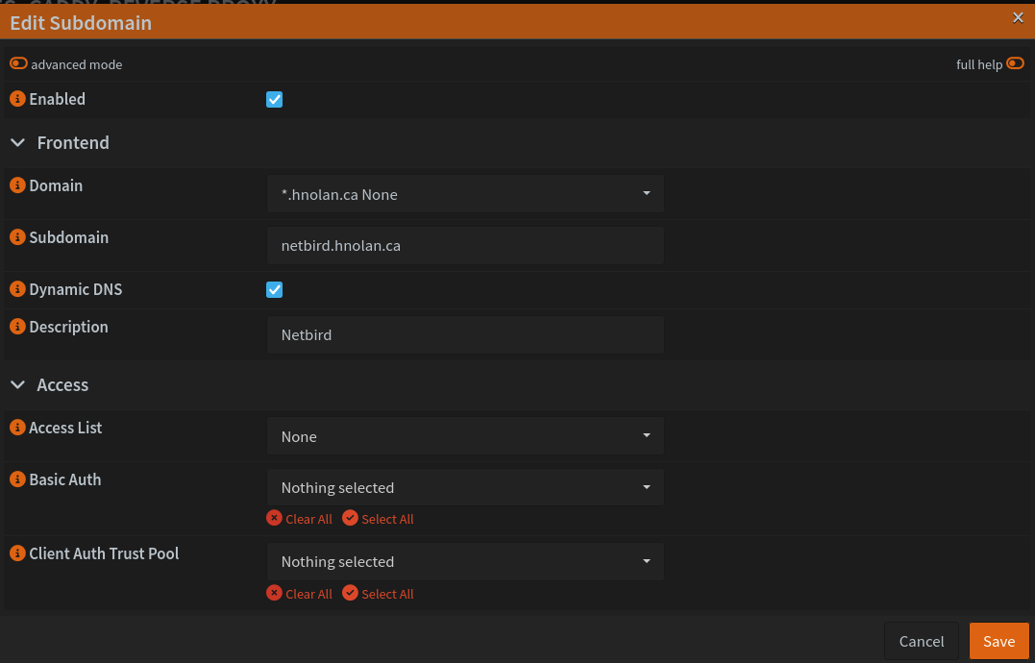1035x663 pixels.
Task: Toggle the full help switch
Action: (1015, 64)
